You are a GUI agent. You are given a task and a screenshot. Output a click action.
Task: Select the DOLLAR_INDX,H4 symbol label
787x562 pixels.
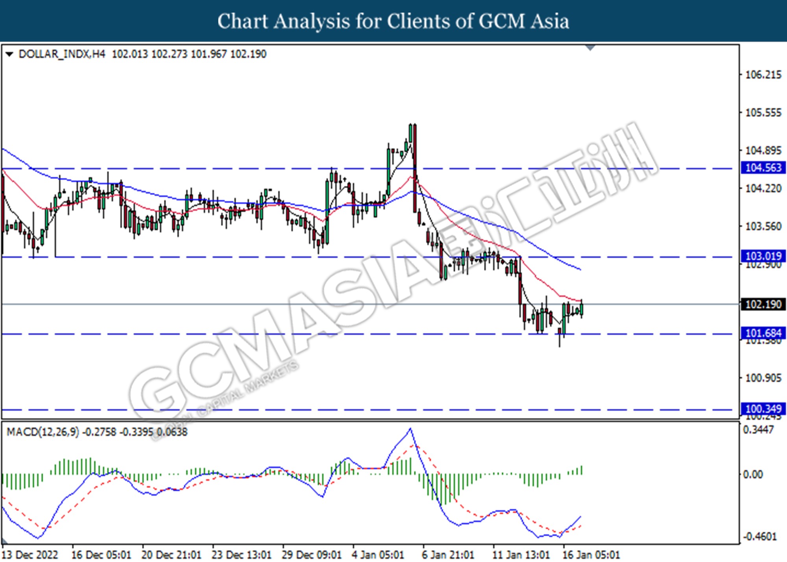pyautogui.click(x=62, y=54)
